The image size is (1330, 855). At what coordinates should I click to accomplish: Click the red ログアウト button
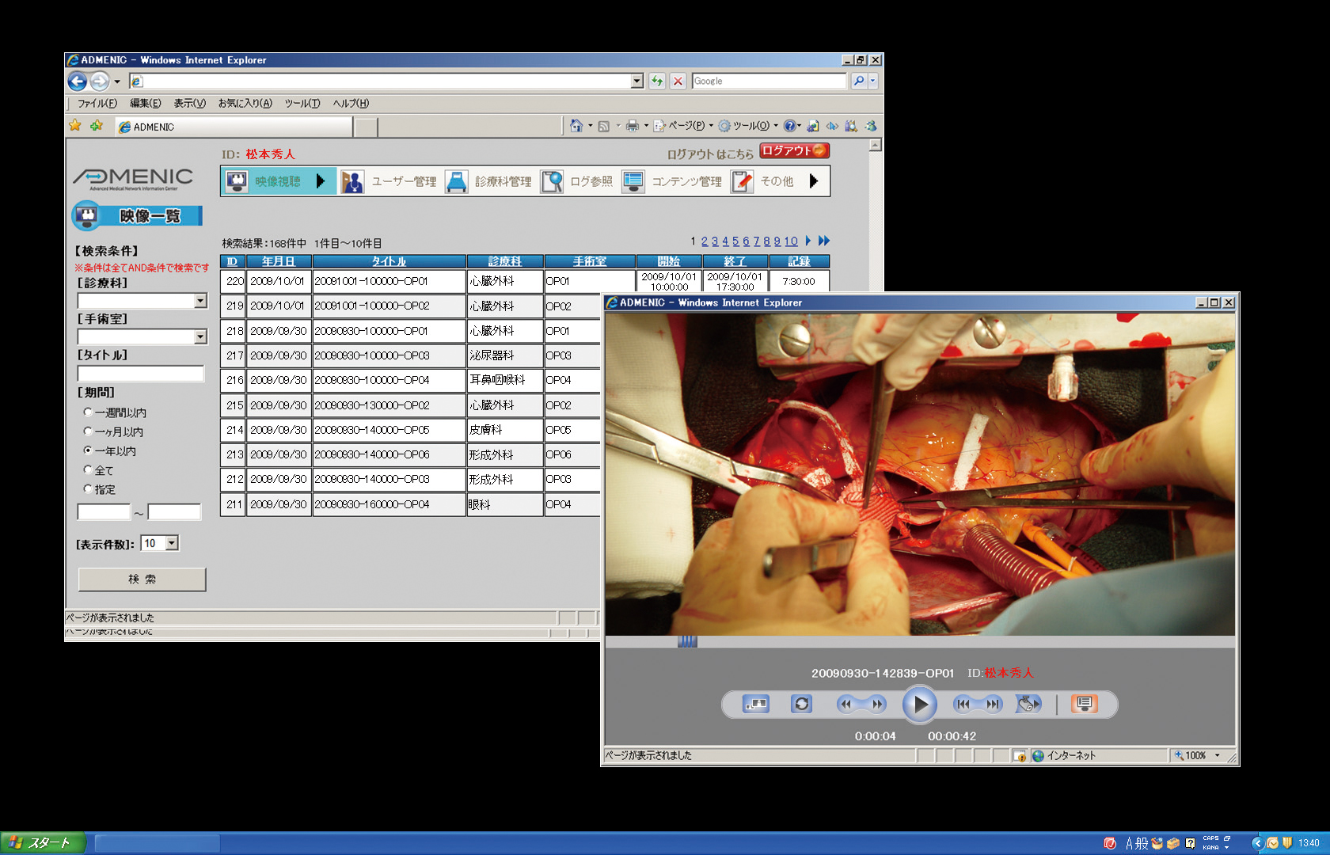793,150
